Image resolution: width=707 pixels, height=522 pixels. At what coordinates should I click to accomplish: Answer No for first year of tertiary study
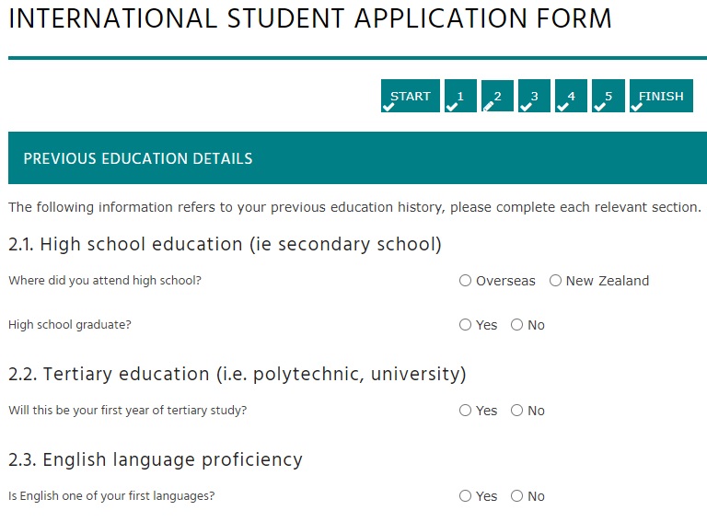tap(517, 411)
